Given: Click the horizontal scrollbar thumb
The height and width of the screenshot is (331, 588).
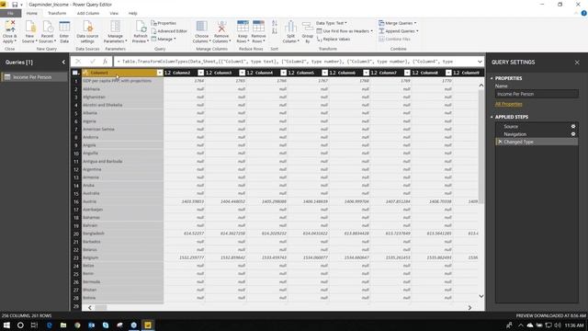Looking at the screenshot, I should point(100,308).
